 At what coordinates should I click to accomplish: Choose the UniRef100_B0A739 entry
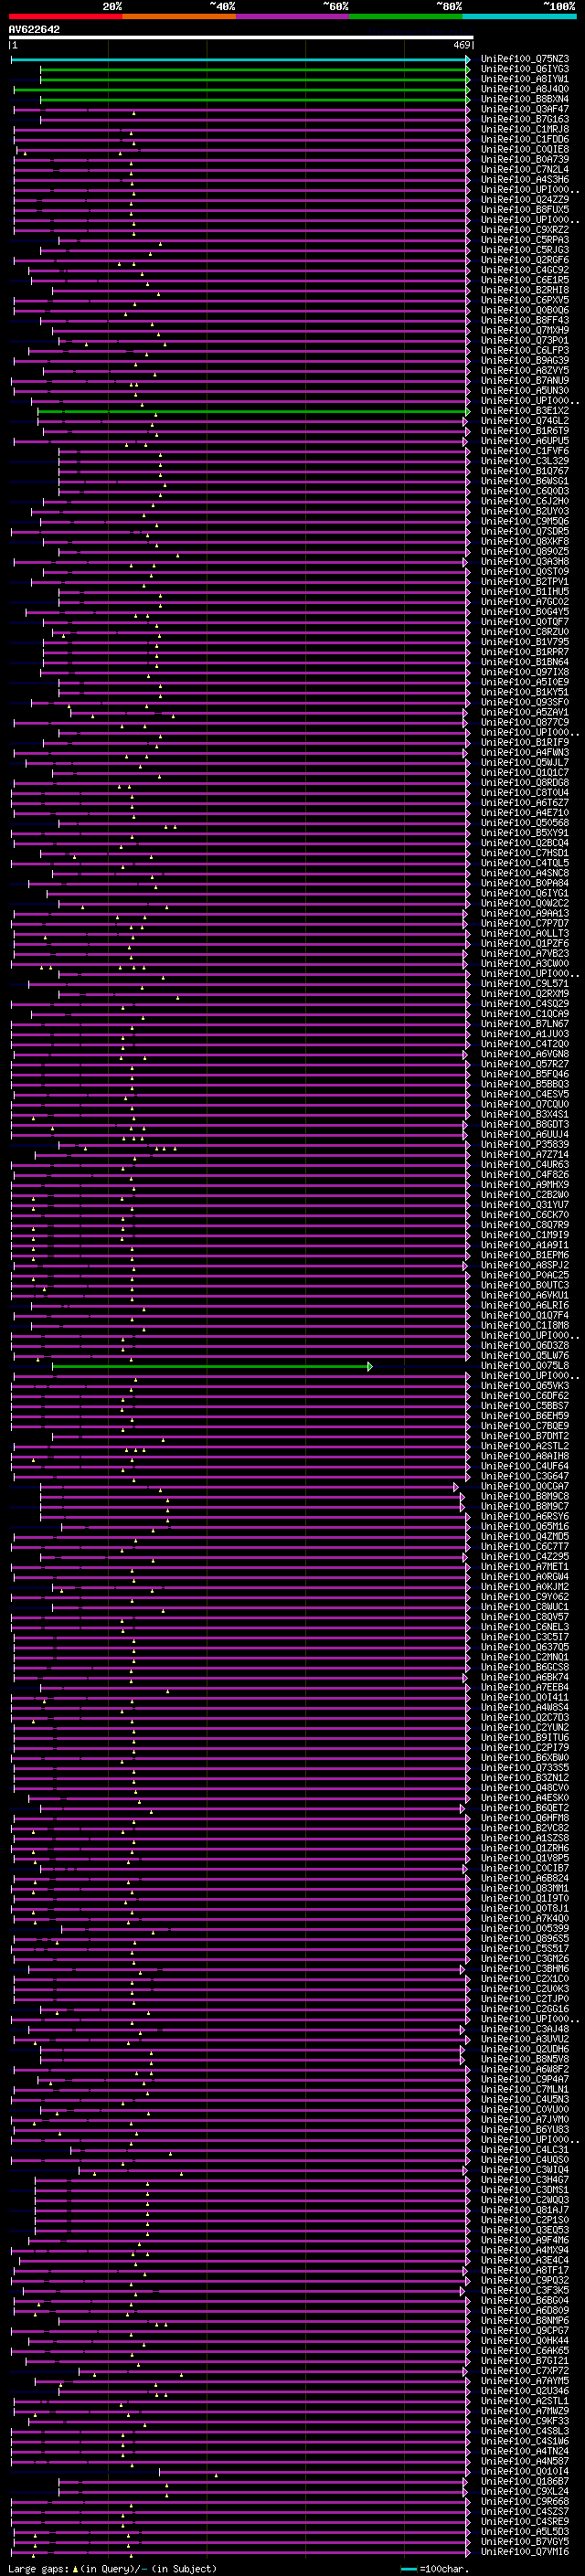coord(525,160)
